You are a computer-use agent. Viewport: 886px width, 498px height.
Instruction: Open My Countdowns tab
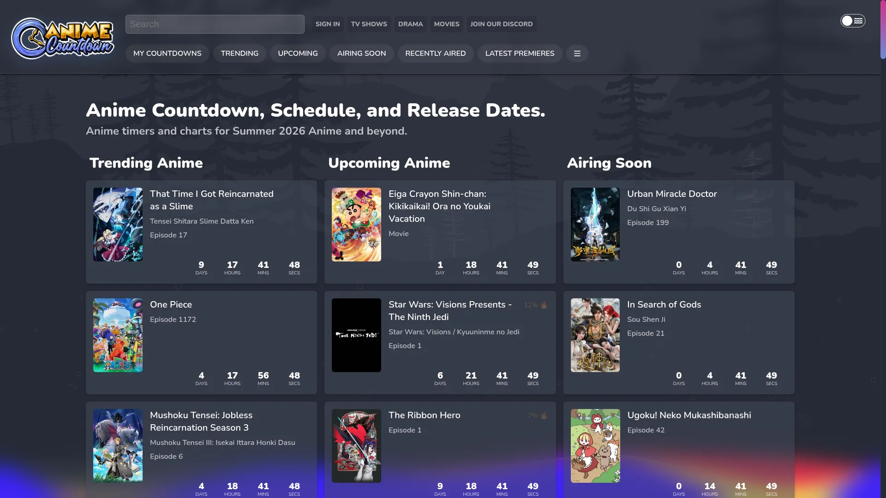click(167, 53)
